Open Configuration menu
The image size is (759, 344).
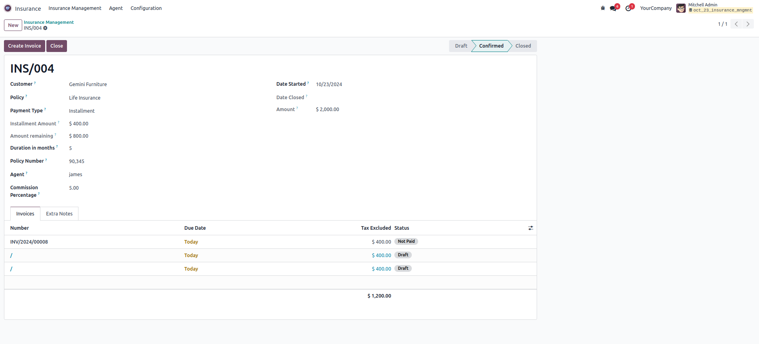click(x=146, y=8)
